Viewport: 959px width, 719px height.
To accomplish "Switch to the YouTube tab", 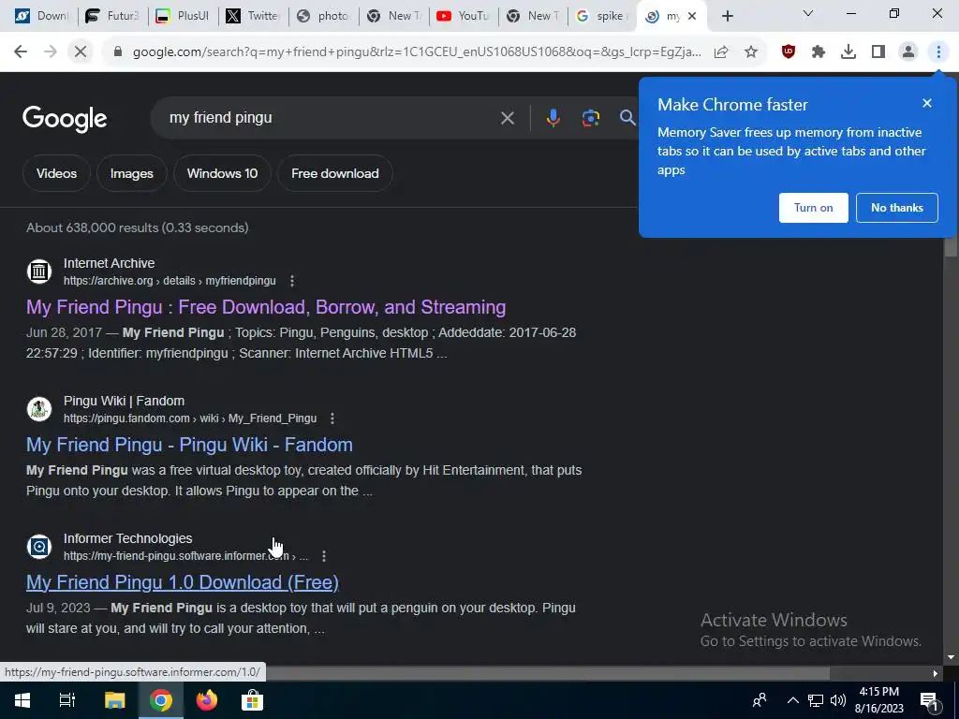I will click(x=463, y=16).
